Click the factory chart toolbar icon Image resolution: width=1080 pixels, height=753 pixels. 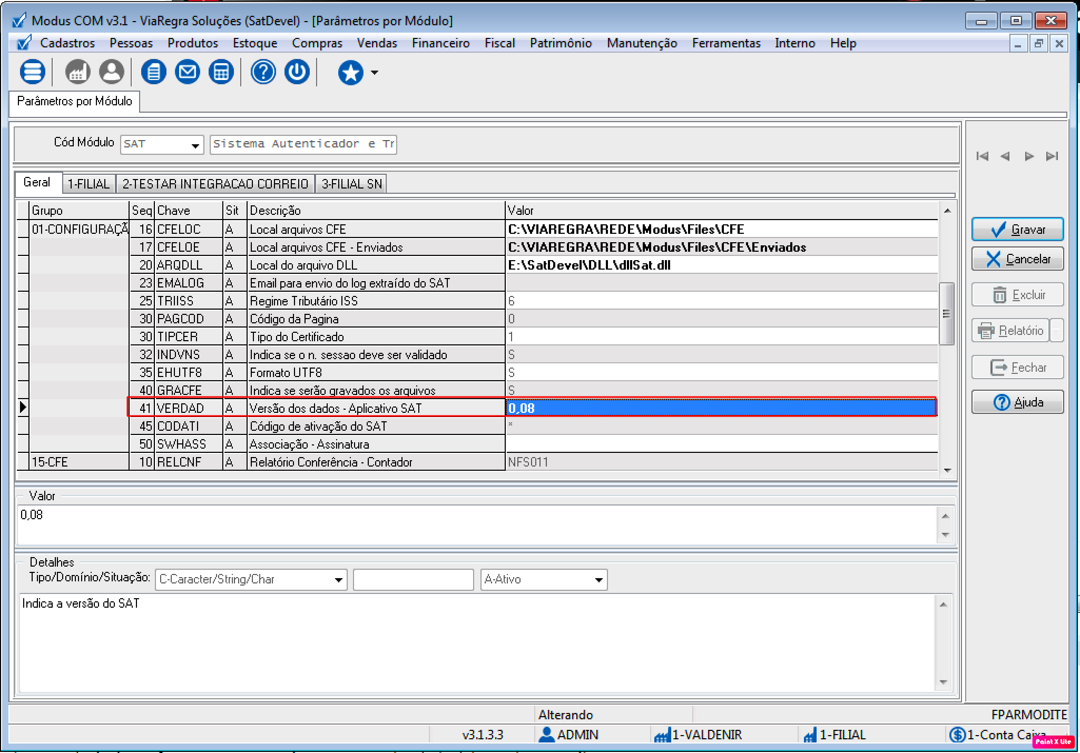point(77,72)
